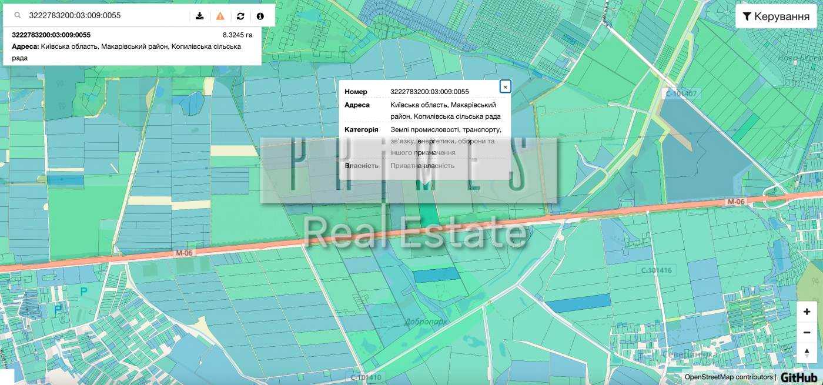Open the Керування filter panel

pos(776,16)
